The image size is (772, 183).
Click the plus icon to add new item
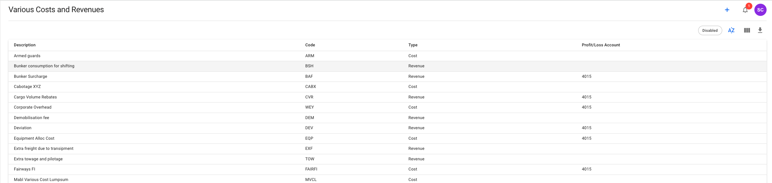[x=727, y=10]
